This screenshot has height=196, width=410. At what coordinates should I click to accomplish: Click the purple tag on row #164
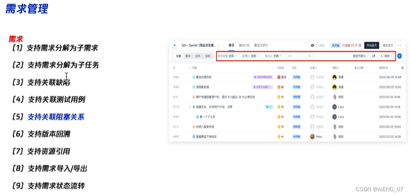coord(263,77)
